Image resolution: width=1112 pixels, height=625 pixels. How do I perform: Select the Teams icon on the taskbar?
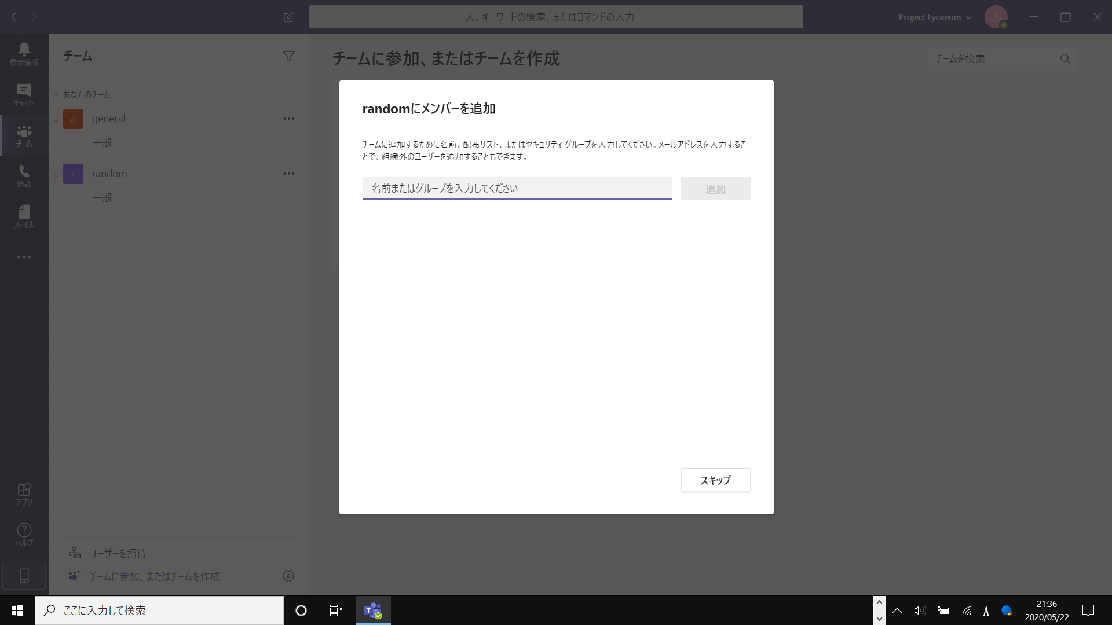click(372, 610)
